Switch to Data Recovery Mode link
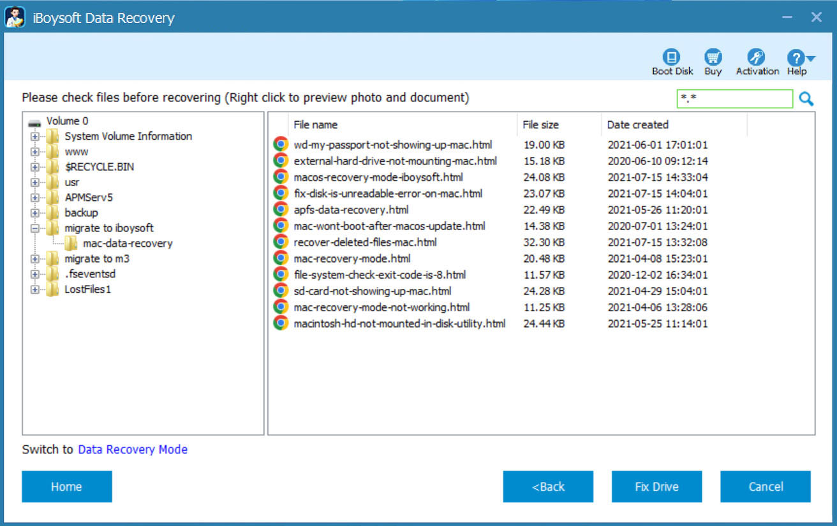This screenshot has width=837, height=526. point(132,449)
